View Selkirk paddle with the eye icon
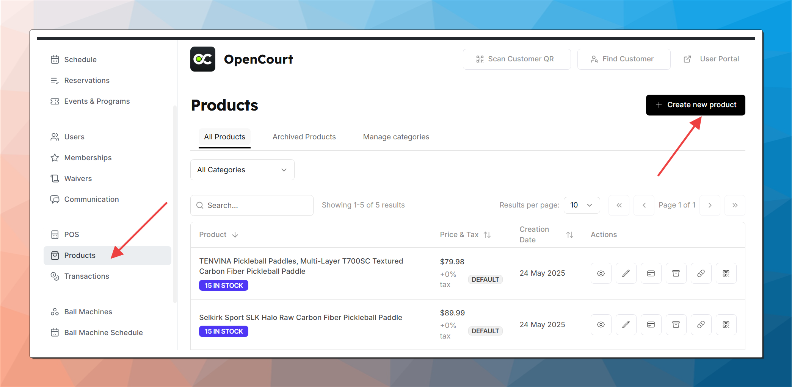This screenshot has height=387, width=792. tap(601, 325)
